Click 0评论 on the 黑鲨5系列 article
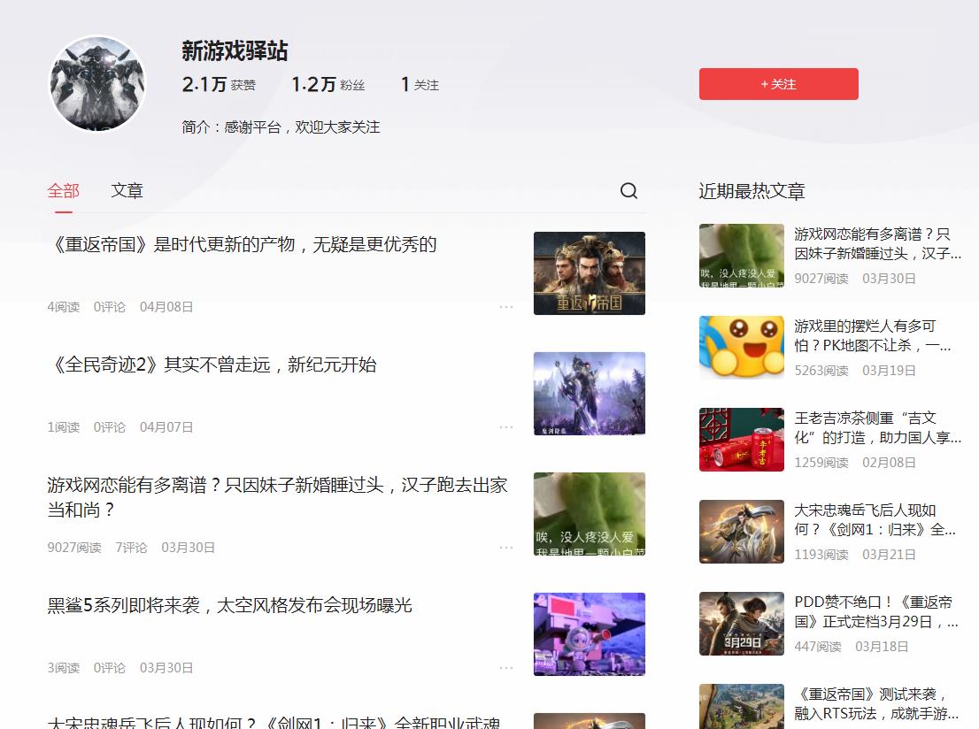This screenshot has width=979, height=729. (x=109, y=668)
